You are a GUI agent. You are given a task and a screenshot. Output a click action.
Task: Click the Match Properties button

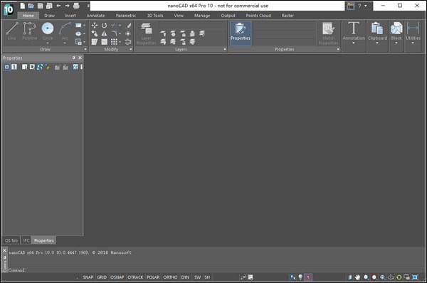(x=328, y=33)
